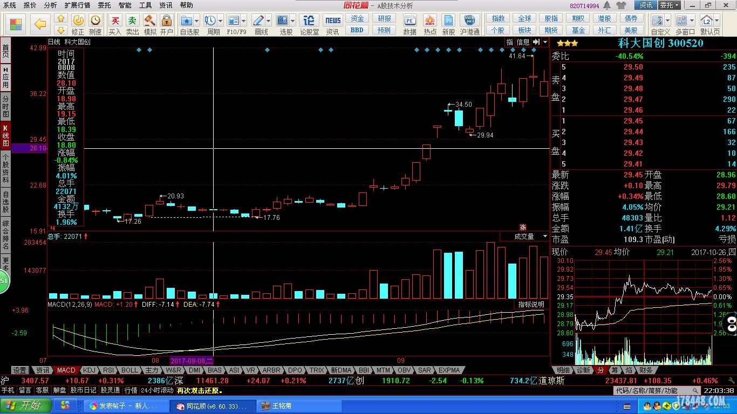Screen dimensions: 737x414
Task: Click the yellow up arrow icon
Action: point(61,19)
